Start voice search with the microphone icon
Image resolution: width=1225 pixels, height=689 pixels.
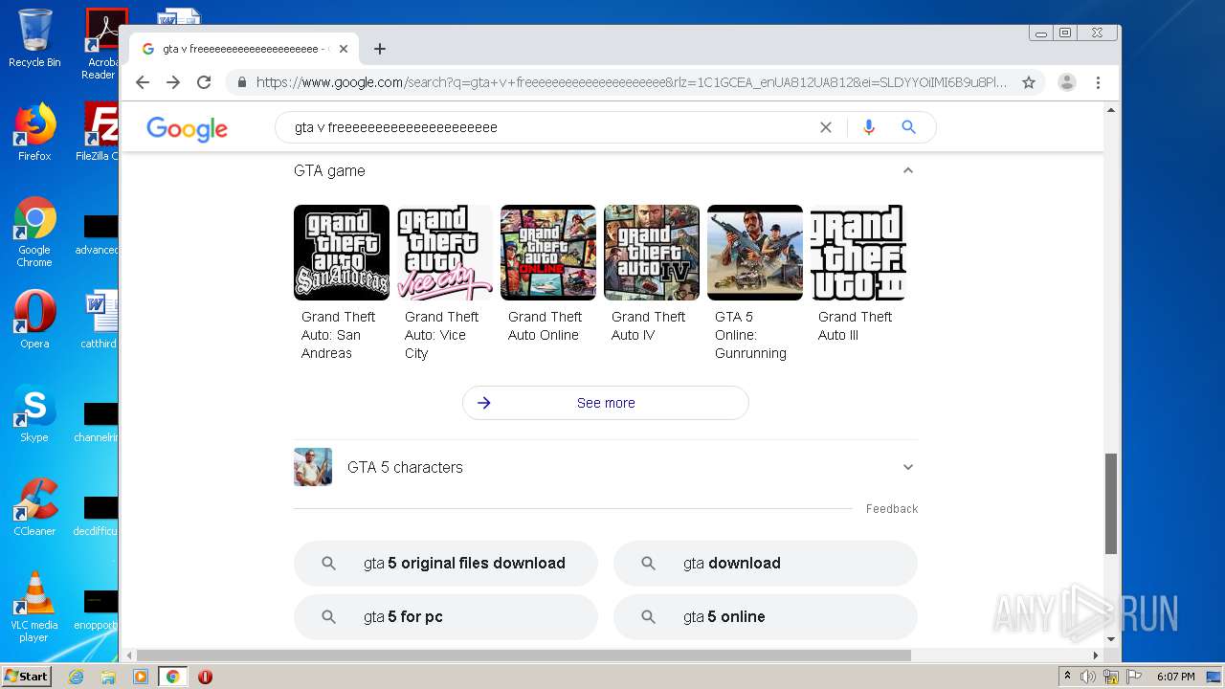tap(869, 127)
